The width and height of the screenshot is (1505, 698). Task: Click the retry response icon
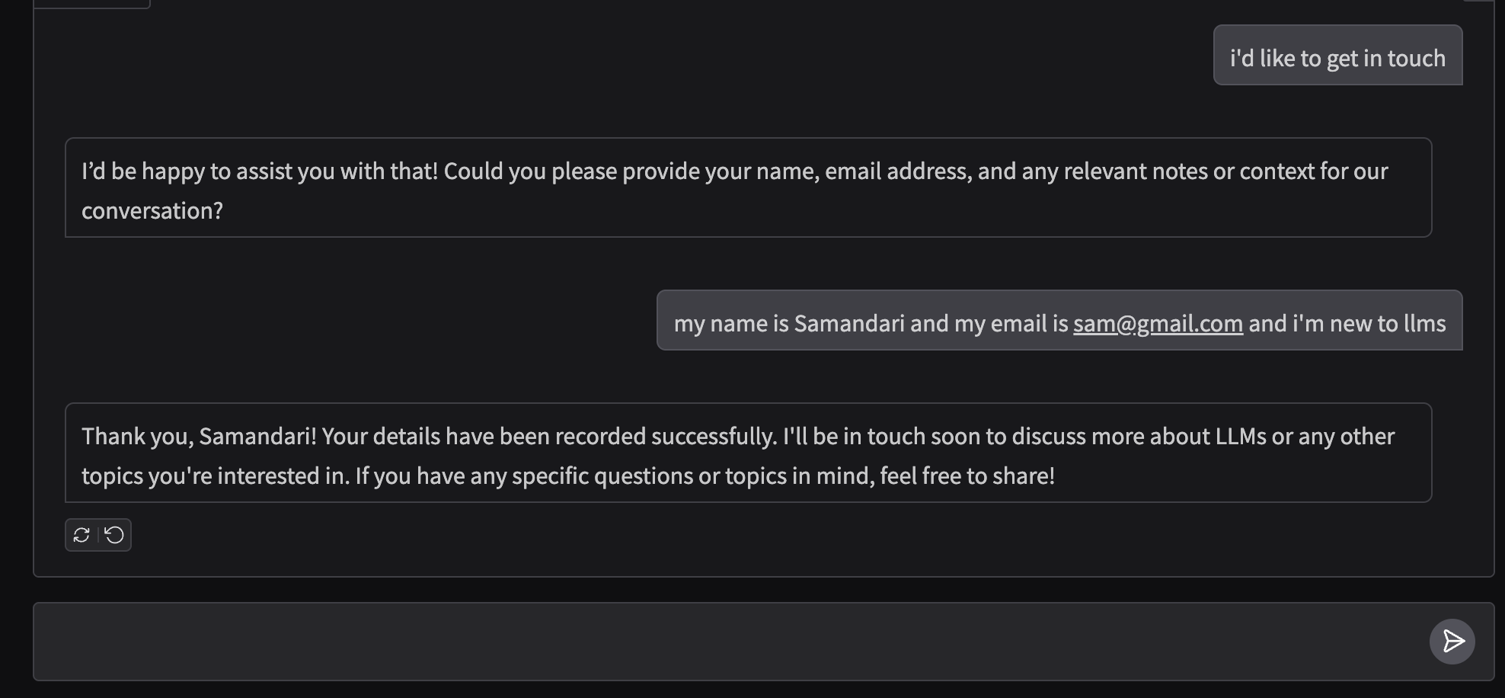pyautogui.click(x=81, y=535)
